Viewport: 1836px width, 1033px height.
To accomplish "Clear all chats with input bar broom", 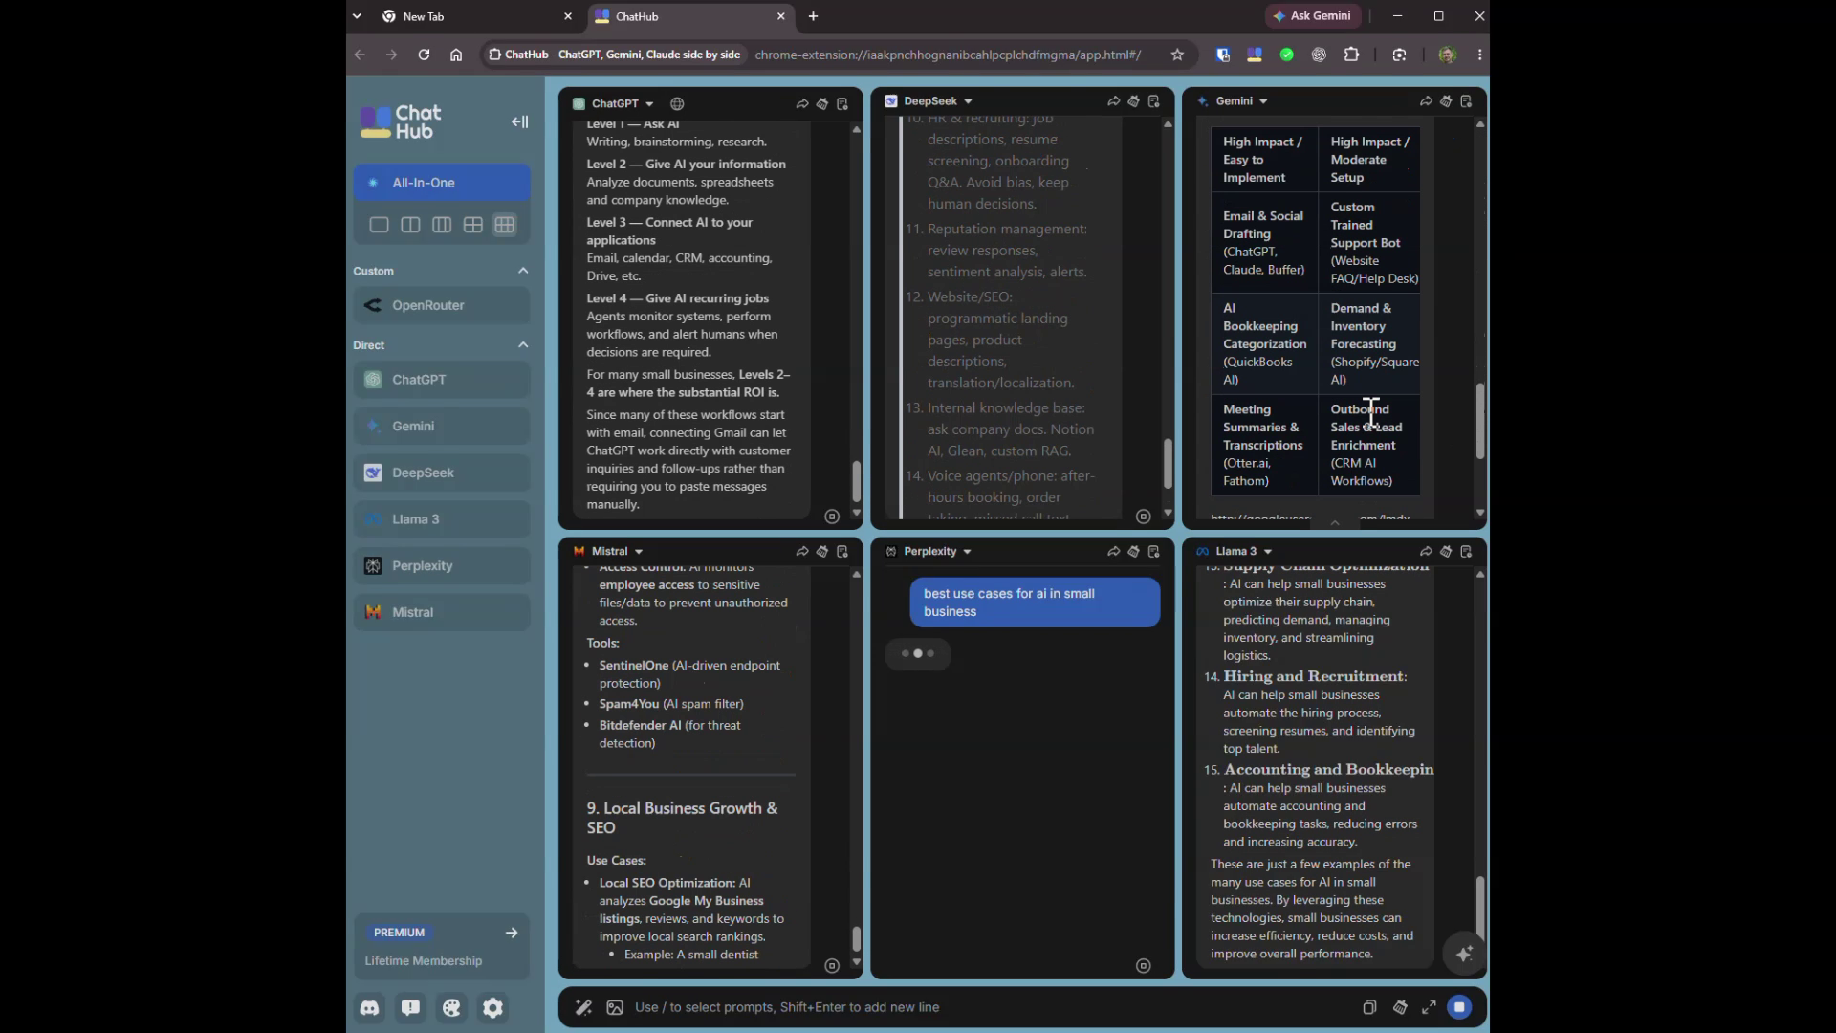I will [x=1400, y=1007].
